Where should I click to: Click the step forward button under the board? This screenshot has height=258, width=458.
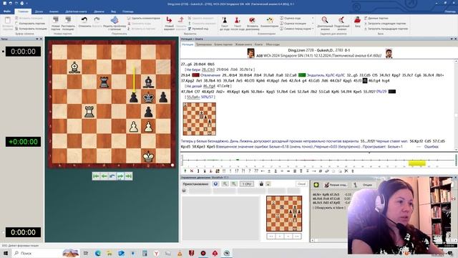click(x=120, y=176)
